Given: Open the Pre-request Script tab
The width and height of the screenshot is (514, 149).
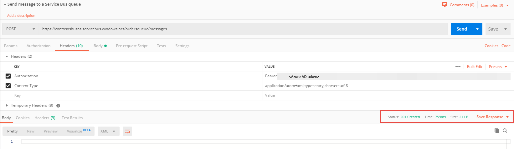Looking at the screenshot, I should [x=131, y=46].
